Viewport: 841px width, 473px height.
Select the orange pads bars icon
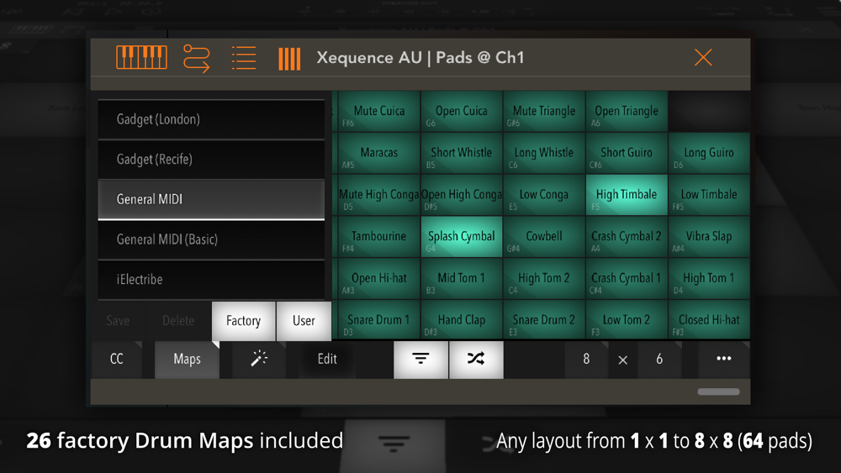coord(289,59)
